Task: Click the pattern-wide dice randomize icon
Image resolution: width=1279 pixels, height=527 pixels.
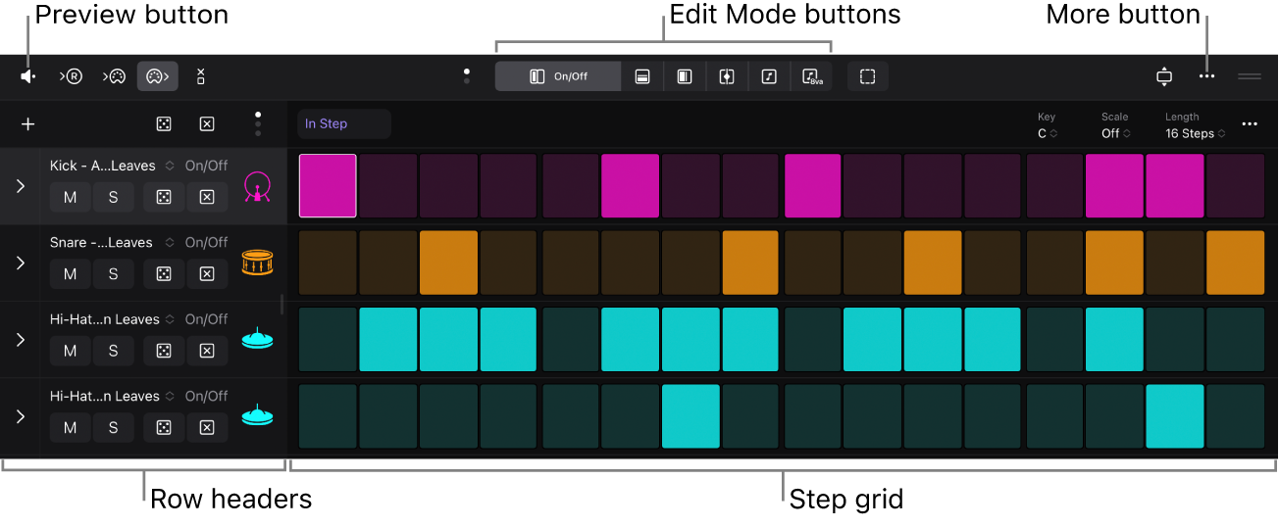Action: [164, 124]
